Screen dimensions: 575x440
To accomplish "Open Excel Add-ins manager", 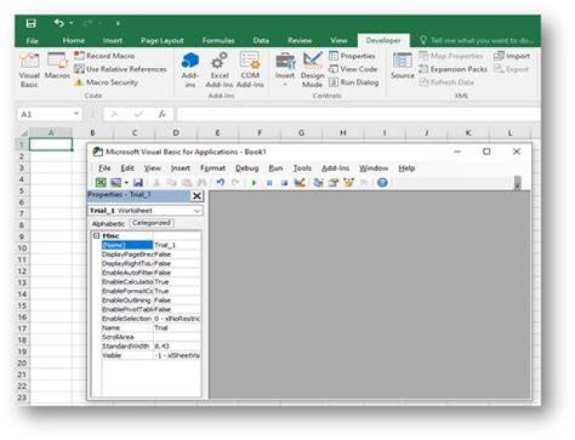I will tap(220, 69).
